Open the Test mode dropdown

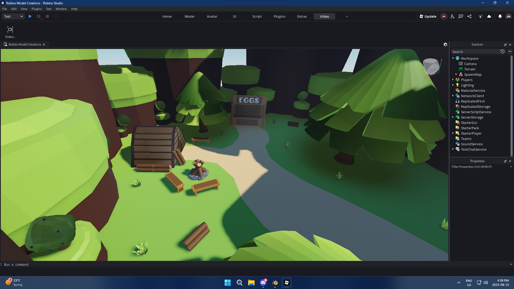[13, 16]
